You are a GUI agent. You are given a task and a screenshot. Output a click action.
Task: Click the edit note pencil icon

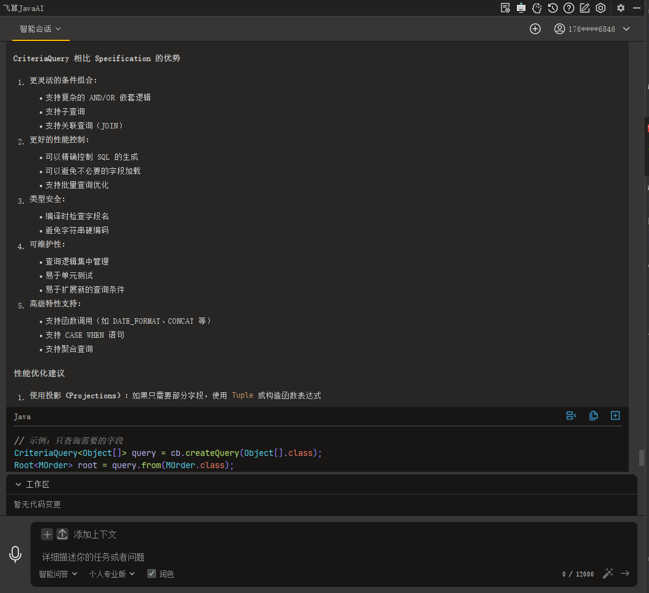(584, 8)
